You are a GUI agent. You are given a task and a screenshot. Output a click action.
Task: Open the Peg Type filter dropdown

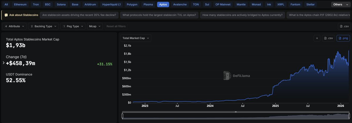(73, 26)
